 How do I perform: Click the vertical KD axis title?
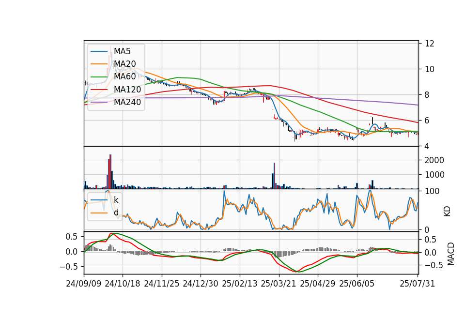(447, 212)
